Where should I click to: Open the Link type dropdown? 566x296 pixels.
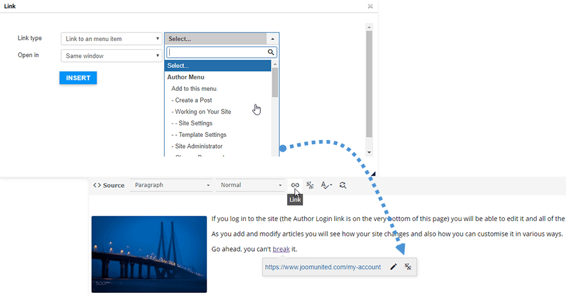pyautogui.click(x=111, y=39)
